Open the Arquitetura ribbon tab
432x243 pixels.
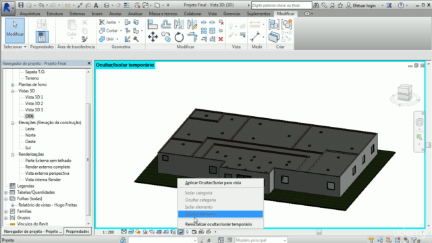(30, 13)
